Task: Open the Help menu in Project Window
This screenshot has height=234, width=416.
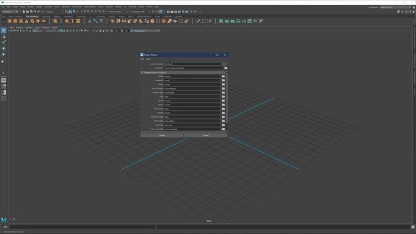Action: [x=148, y=59]
